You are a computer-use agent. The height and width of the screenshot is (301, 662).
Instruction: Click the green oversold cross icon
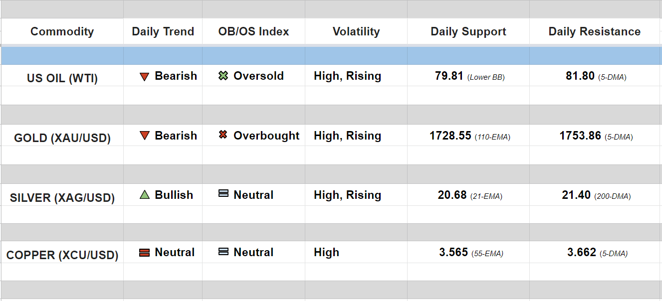tap(223, 76)
